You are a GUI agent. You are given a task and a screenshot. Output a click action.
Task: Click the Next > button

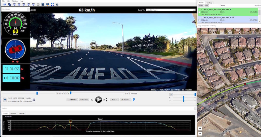(114, 100)
